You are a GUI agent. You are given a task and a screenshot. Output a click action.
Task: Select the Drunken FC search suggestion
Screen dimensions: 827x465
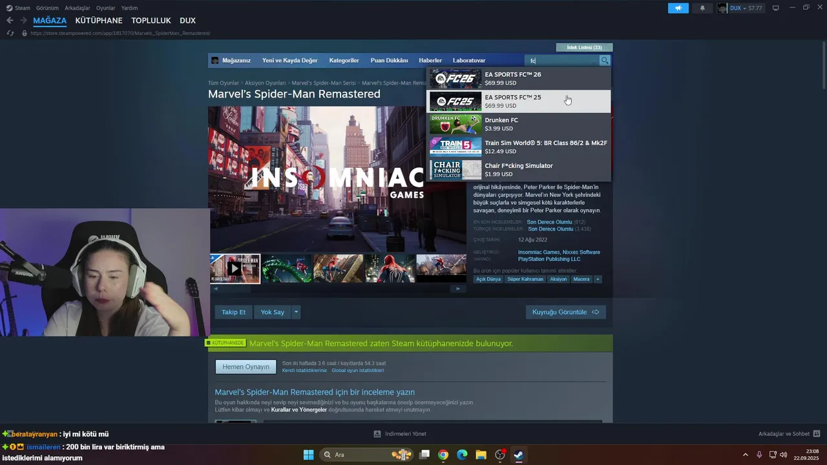coord(518,124)
